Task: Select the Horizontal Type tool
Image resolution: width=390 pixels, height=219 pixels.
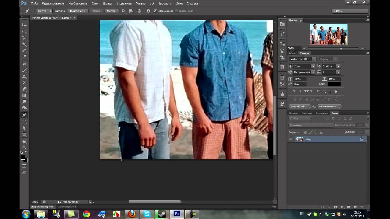Action: point(24,121)
